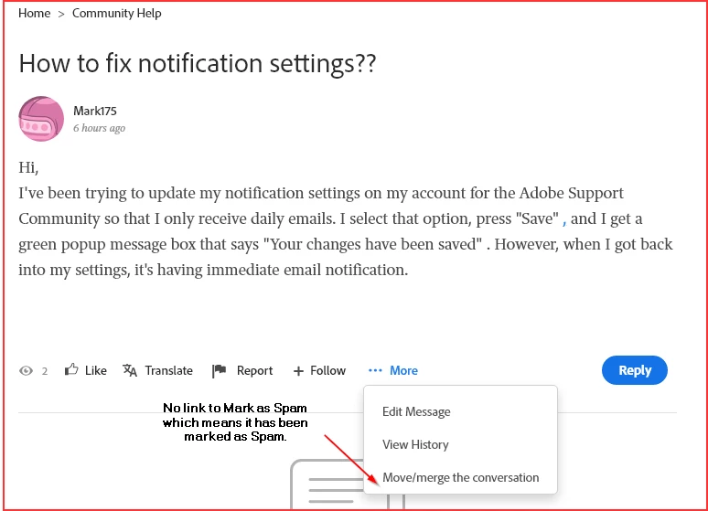
Task: Translate the post via Translate label
Action: click(x=169, y=370)
